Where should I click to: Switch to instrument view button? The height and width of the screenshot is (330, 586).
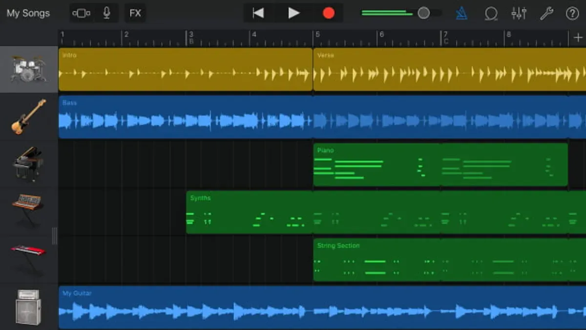(x=82, y=13)
